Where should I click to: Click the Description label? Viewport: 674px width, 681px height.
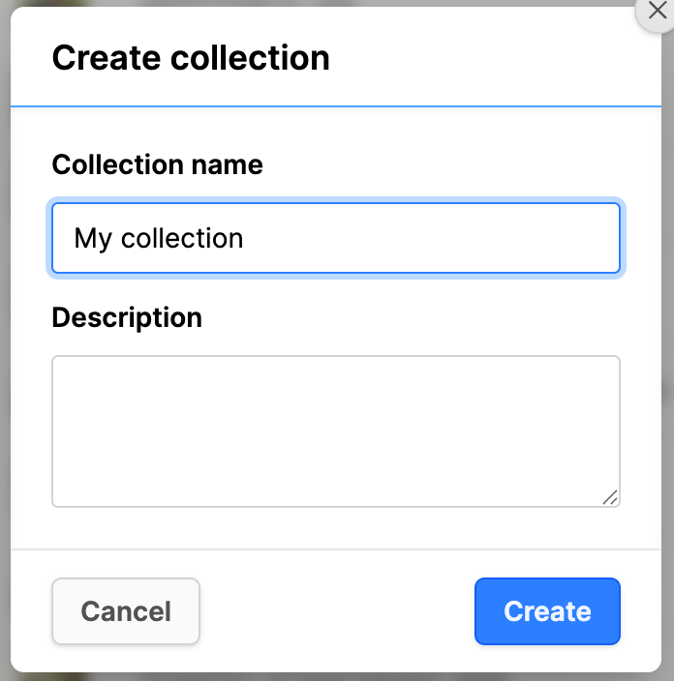127,317
